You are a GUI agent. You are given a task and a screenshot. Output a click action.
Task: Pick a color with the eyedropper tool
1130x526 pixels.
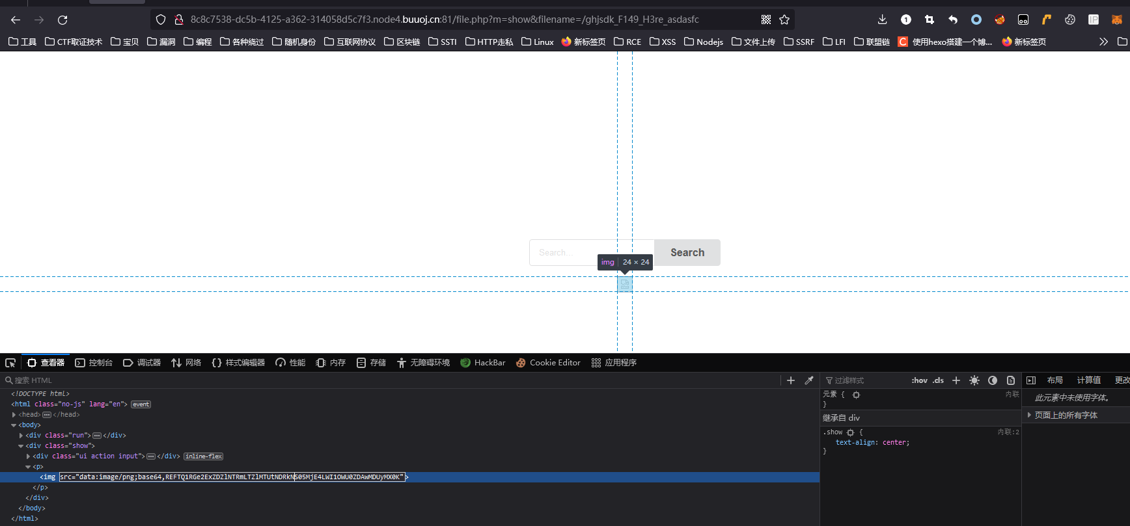pyautogui.click(x=809, y=380)
